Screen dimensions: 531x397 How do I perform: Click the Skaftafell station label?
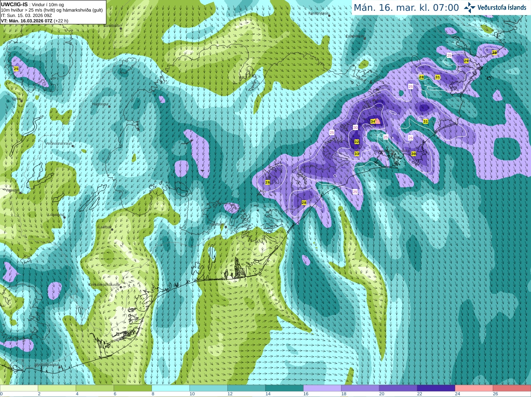pyautogui.click(x=217, y=224)
